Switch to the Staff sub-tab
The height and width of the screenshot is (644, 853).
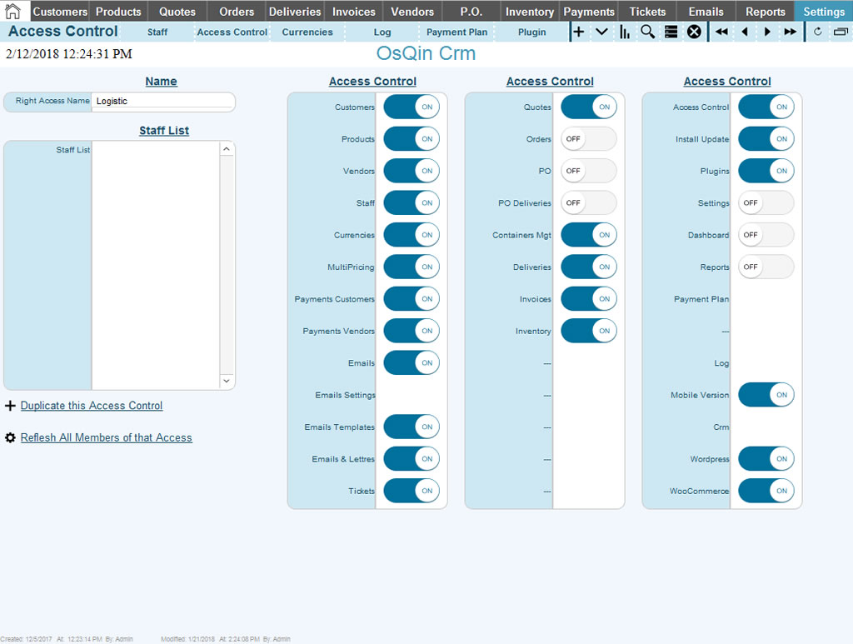pyautogui.click(x=157, y=32)
